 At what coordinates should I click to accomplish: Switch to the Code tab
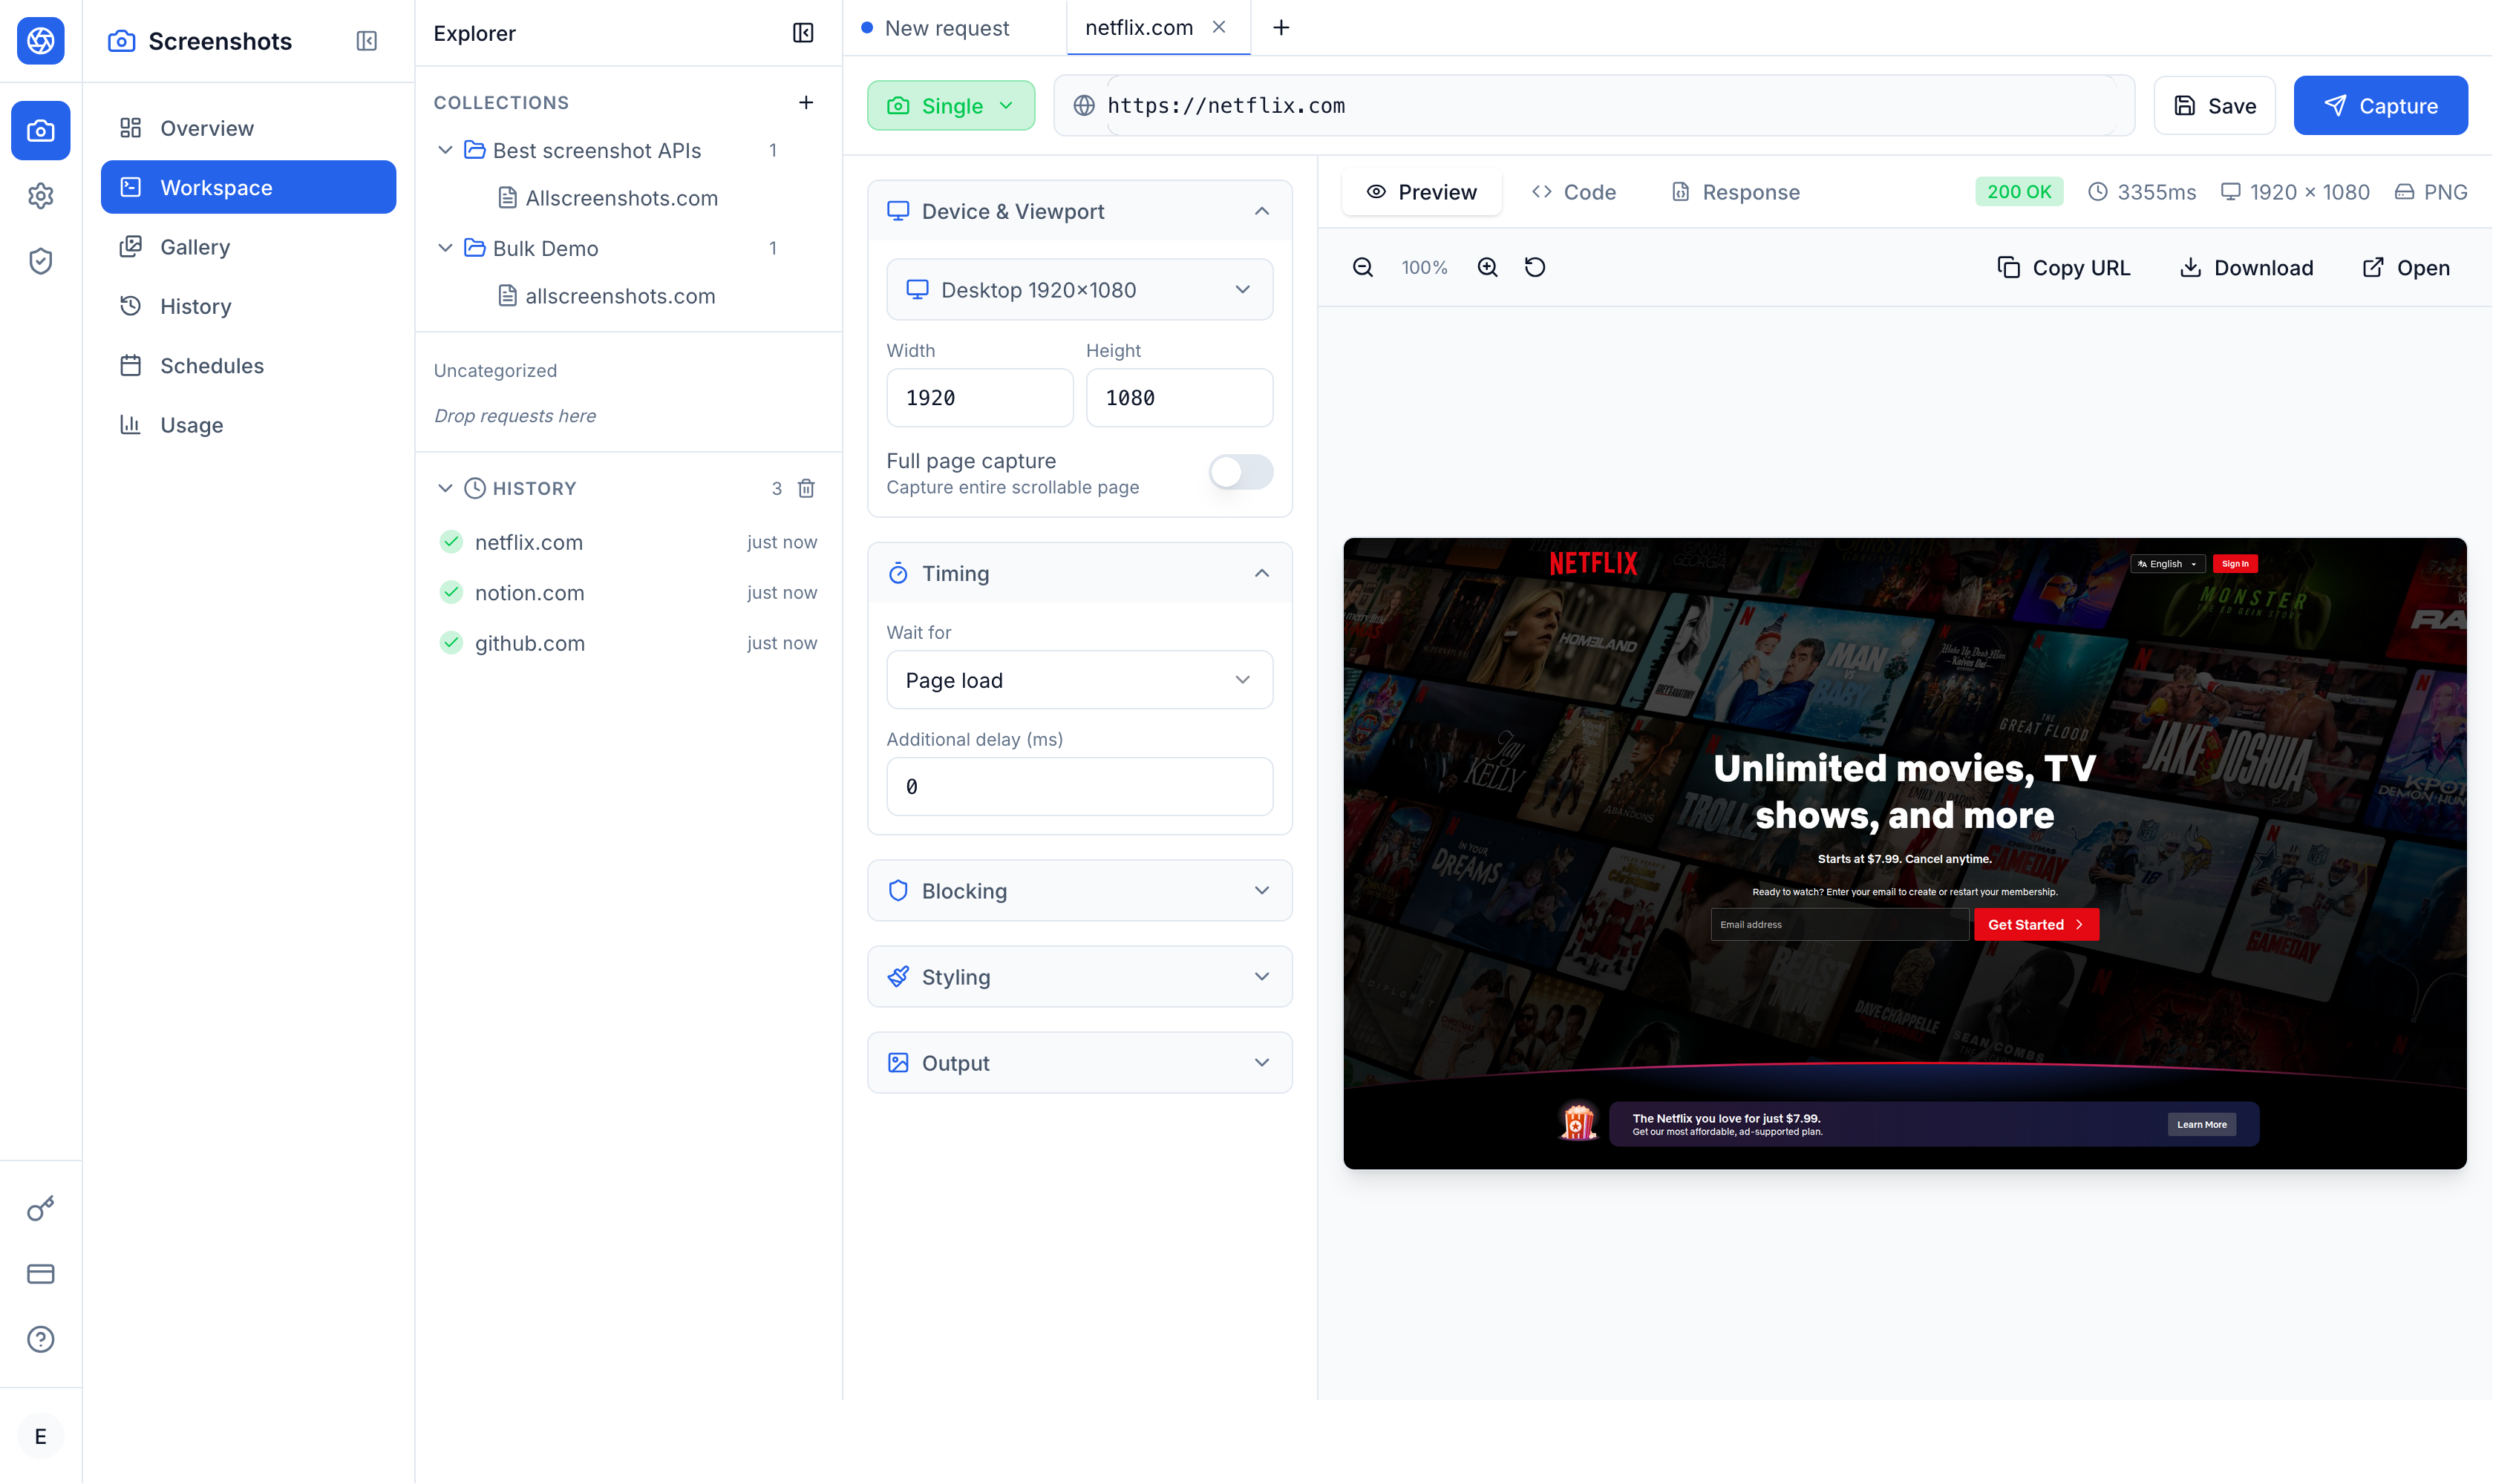coord(1574,192)
